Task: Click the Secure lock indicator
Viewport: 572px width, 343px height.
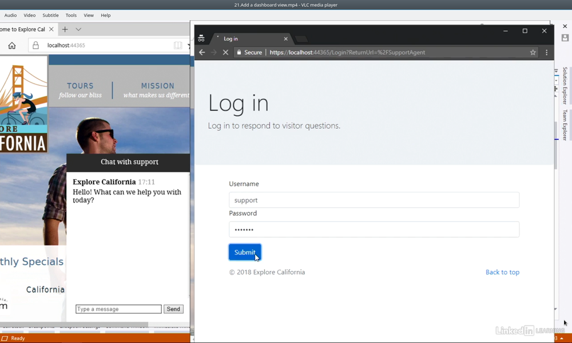Action: point(249,52)
